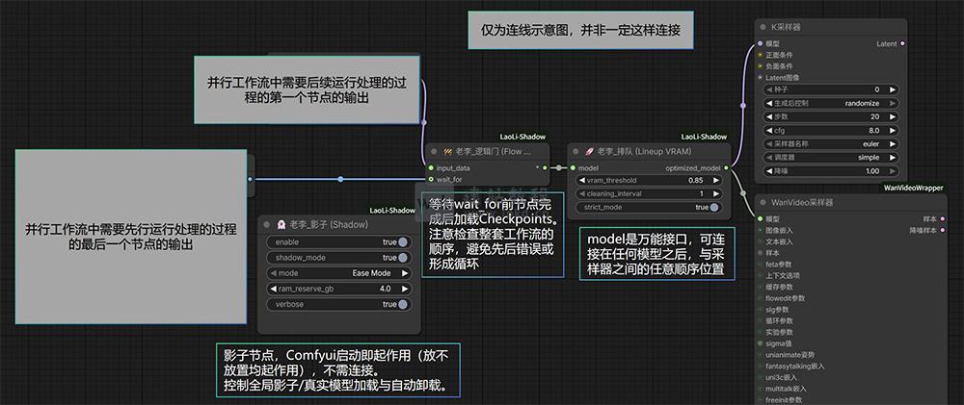
Task: Increase vram_threshold with the right arrow
Action: pyautogui.click(x=715, y=181)
